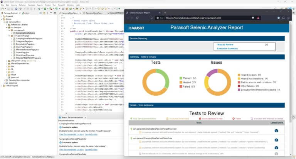Open the Execution Summary link
The height and width of the screenshot is (159, 296).
(x=227, y=49)
